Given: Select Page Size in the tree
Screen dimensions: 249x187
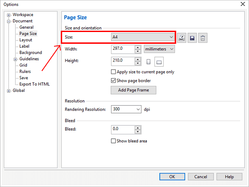Looking at the screenshot, I should (x=28, y=34).
